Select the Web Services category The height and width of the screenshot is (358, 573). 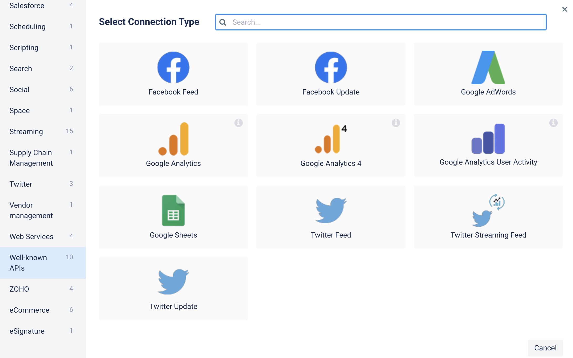click(x=31, y=236)
